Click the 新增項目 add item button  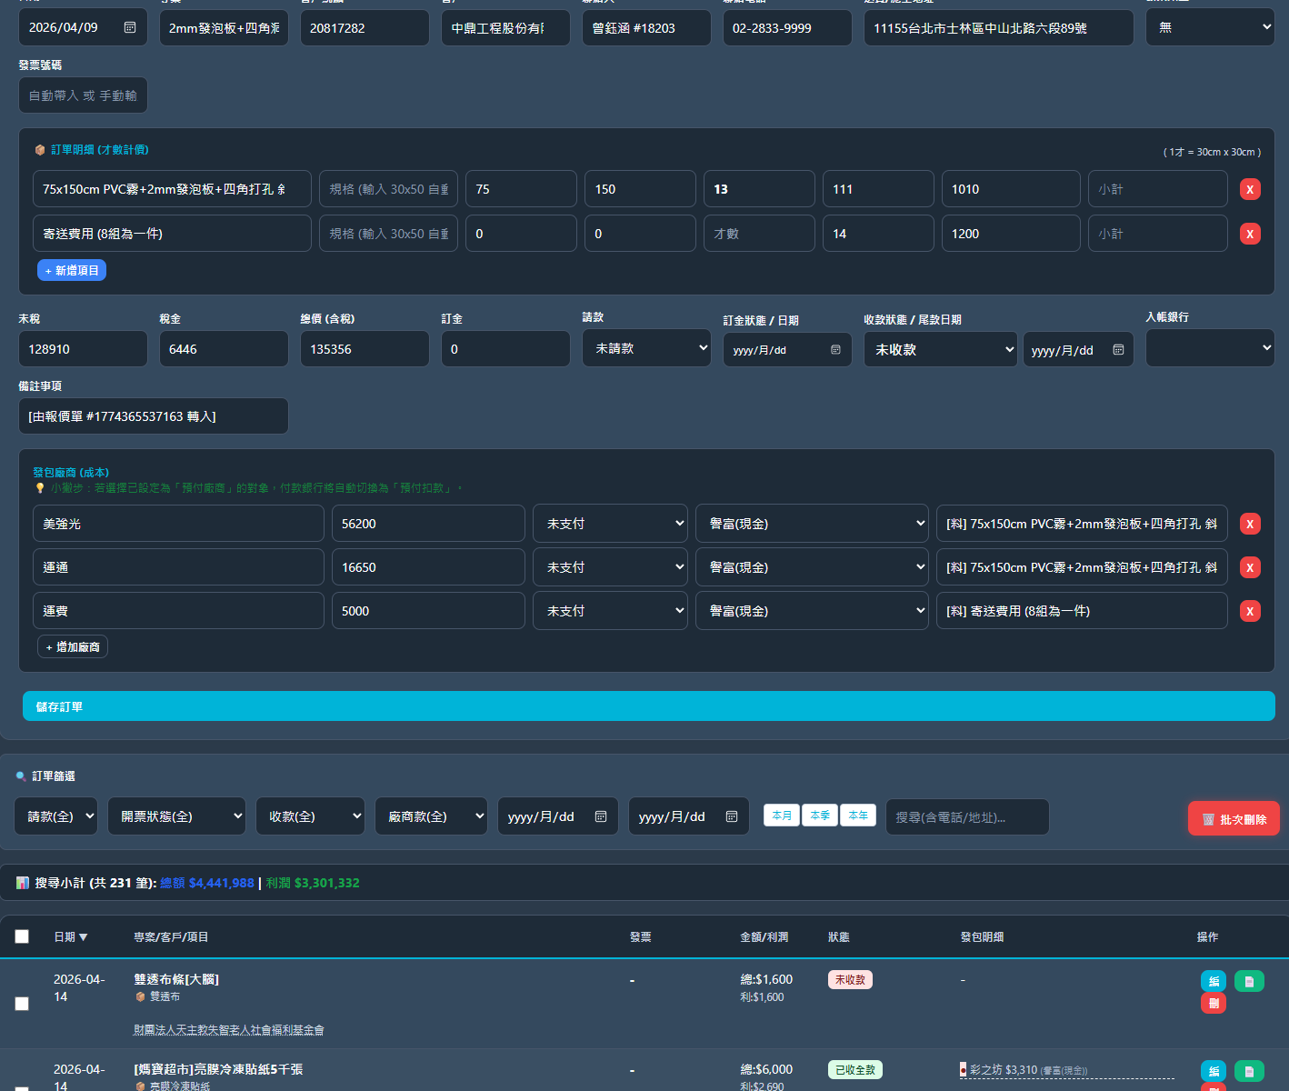coord(72,270)
